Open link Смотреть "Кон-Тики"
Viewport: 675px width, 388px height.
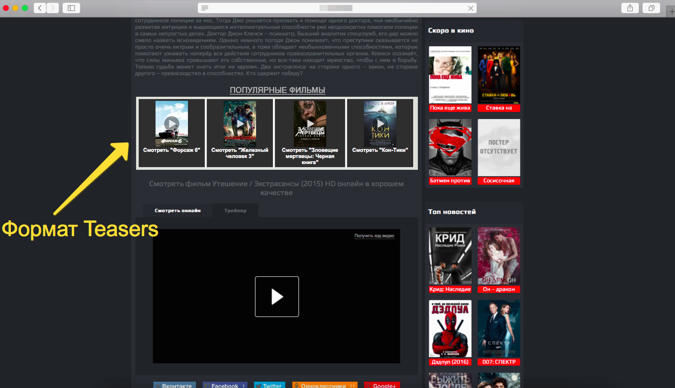[x=380, y=150]
